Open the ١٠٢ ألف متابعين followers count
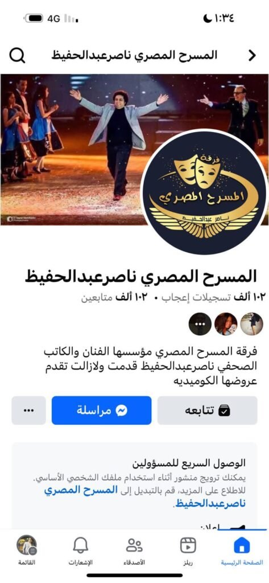This screenshot has width=269, height=583. point(115,297)
